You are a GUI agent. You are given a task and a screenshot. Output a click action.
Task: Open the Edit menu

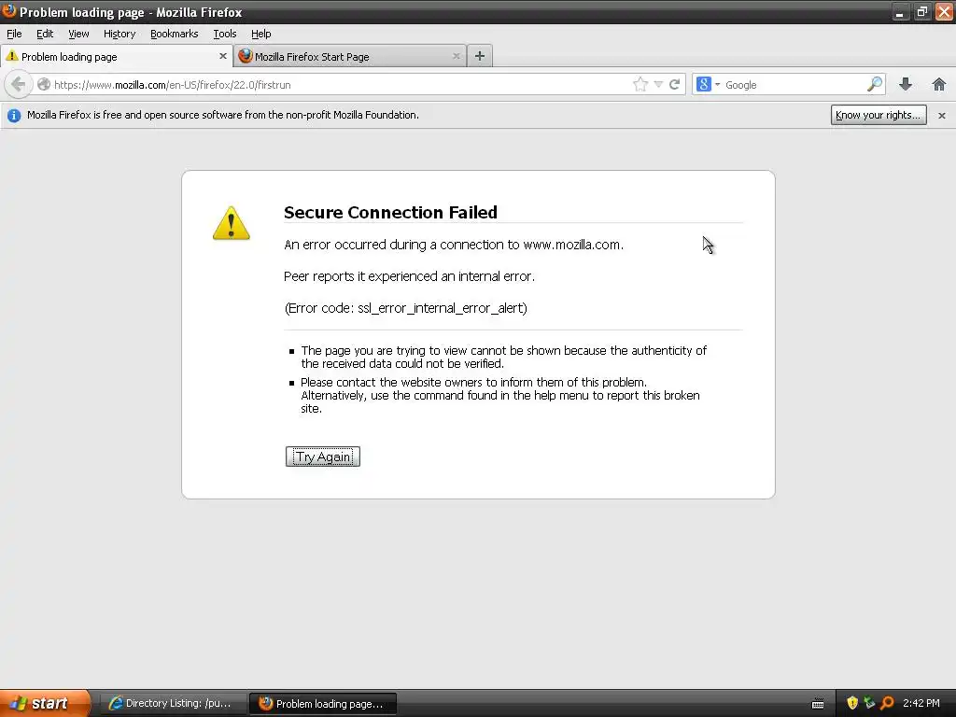(x=45, y=34)
